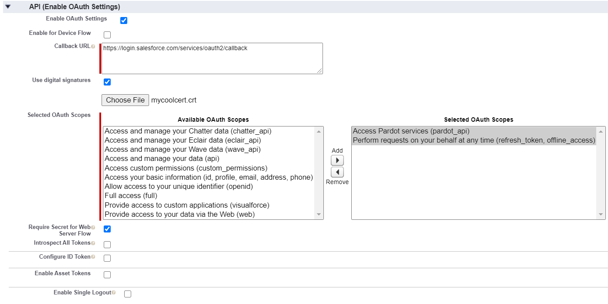Uncheck Enable OAuth Settings checkbox
This screenshot has width=608, height=304.
(124, 20)
